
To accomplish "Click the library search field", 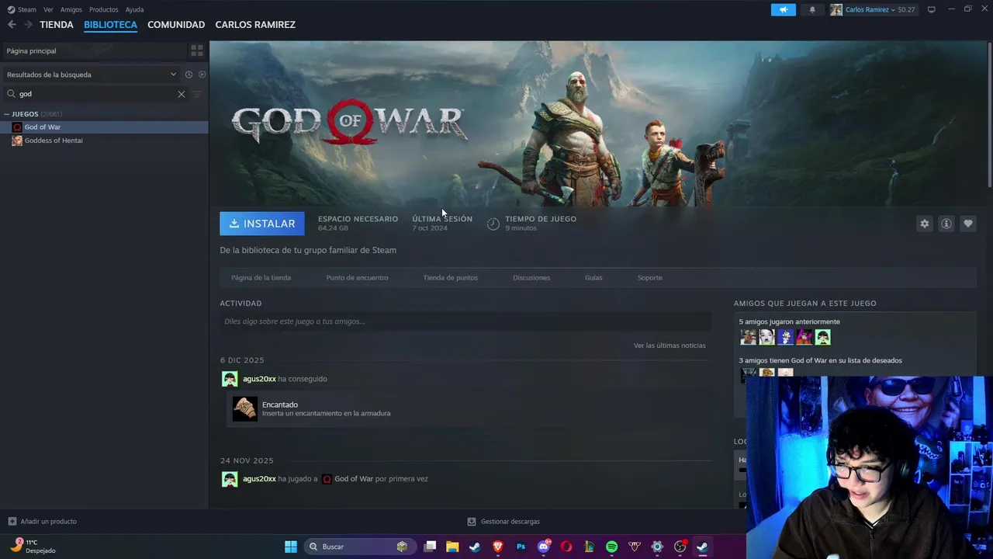I will click(95, 94).
